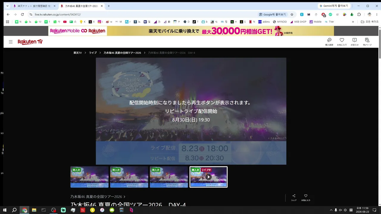Open the X bookmark

[x=92, y=22]
